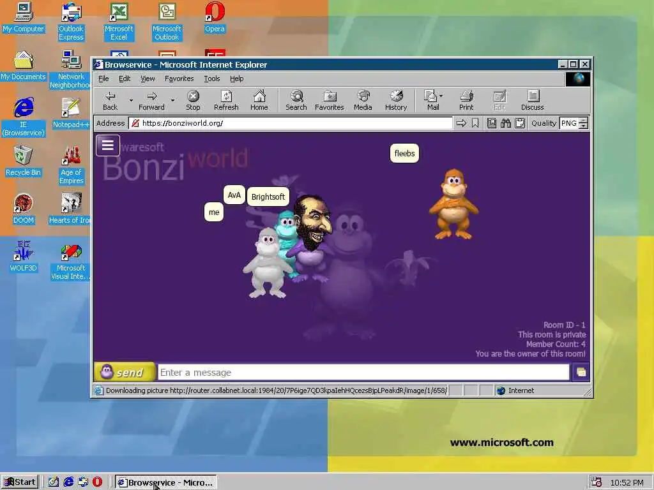The width and height of the screenshot is (654, 490).
Task: Click the AvA name tag
Action: click(x=234, y=195)
